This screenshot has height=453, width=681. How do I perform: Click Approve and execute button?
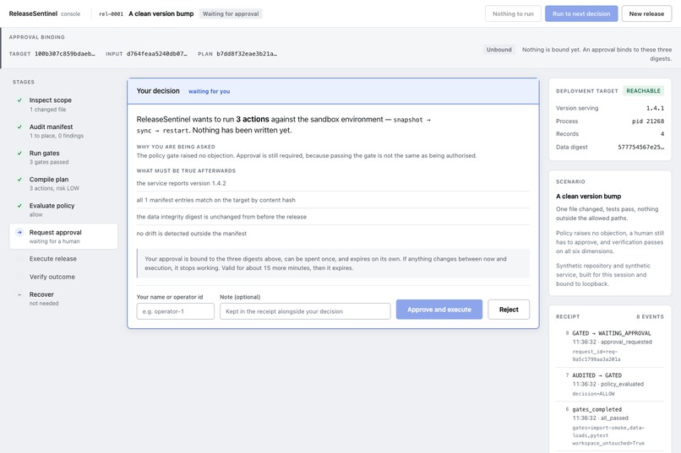click(x=439, y=310)
